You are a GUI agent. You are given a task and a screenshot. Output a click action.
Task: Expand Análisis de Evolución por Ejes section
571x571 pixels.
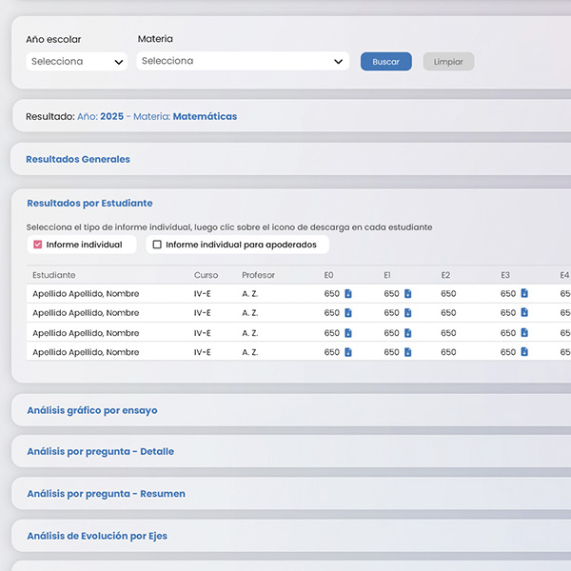(97, 536)
